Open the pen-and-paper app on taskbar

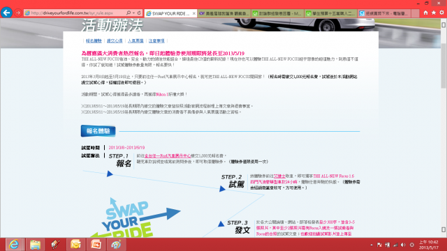[x=55, y=245]
